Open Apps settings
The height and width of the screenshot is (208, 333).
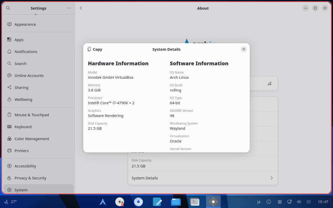tap(39, 40)
